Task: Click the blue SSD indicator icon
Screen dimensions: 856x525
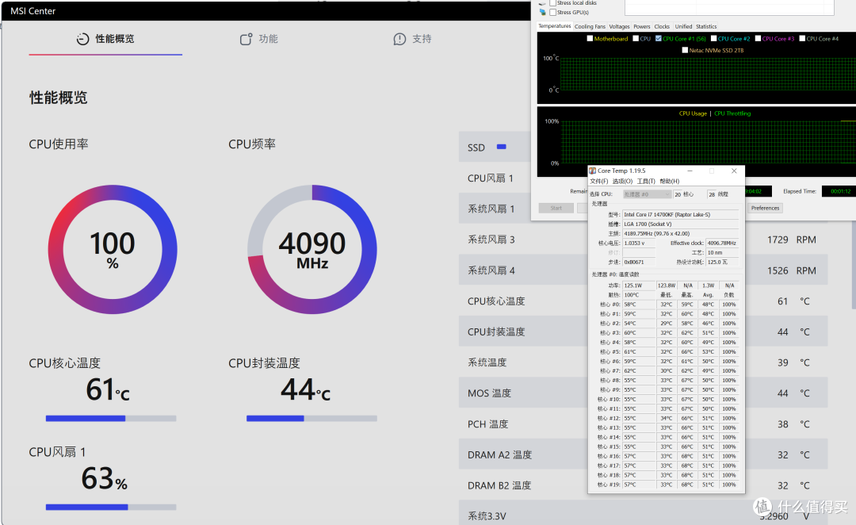Action: [501, 147]
